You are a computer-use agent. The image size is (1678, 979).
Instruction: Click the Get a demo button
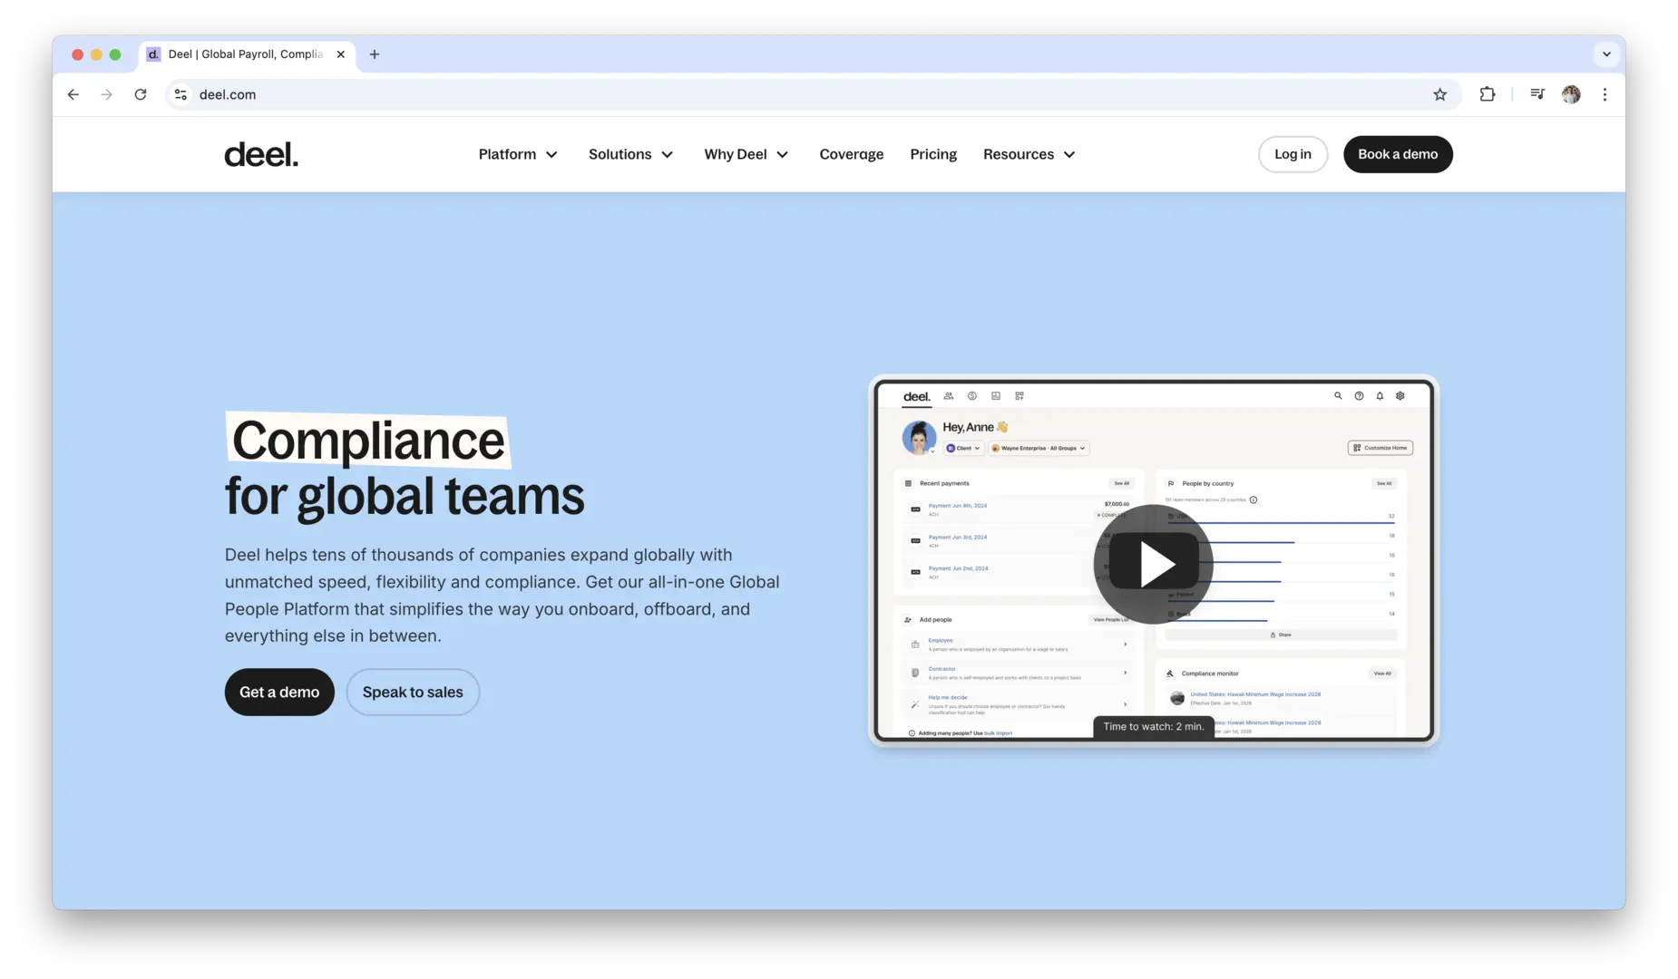click(x=279, y=693)
